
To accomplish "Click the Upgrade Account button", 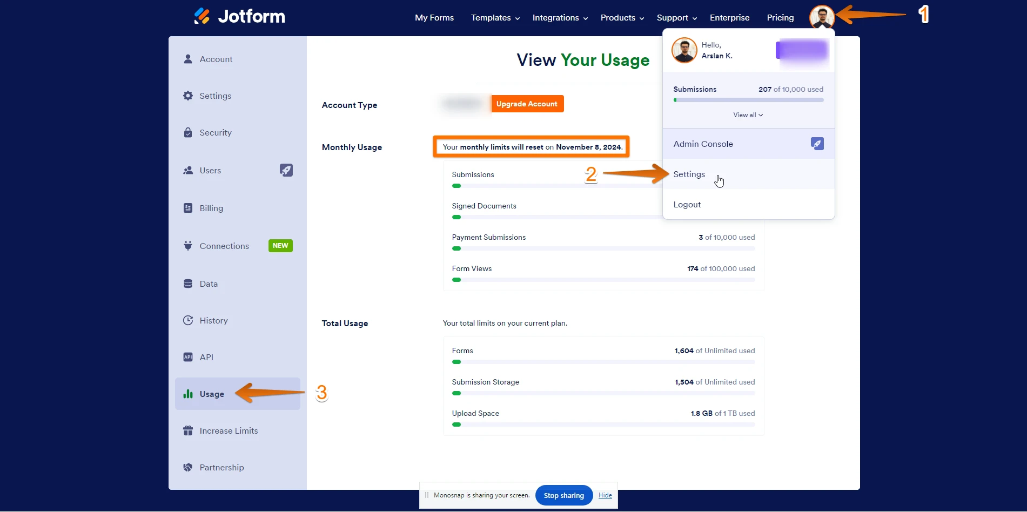I will (527, 104).
